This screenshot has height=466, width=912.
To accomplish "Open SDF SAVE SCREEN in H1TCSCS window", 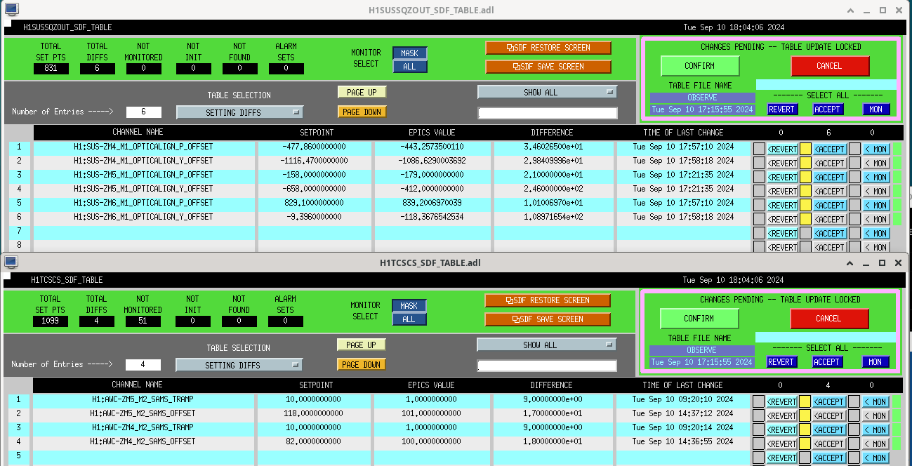I will click(x=548, y=319).
